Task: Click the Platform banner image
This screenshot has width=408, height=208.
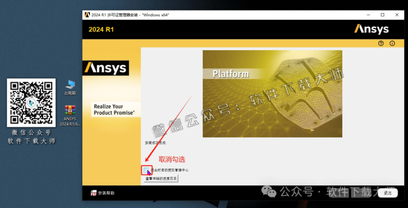Action: click(x=273, y=94)
